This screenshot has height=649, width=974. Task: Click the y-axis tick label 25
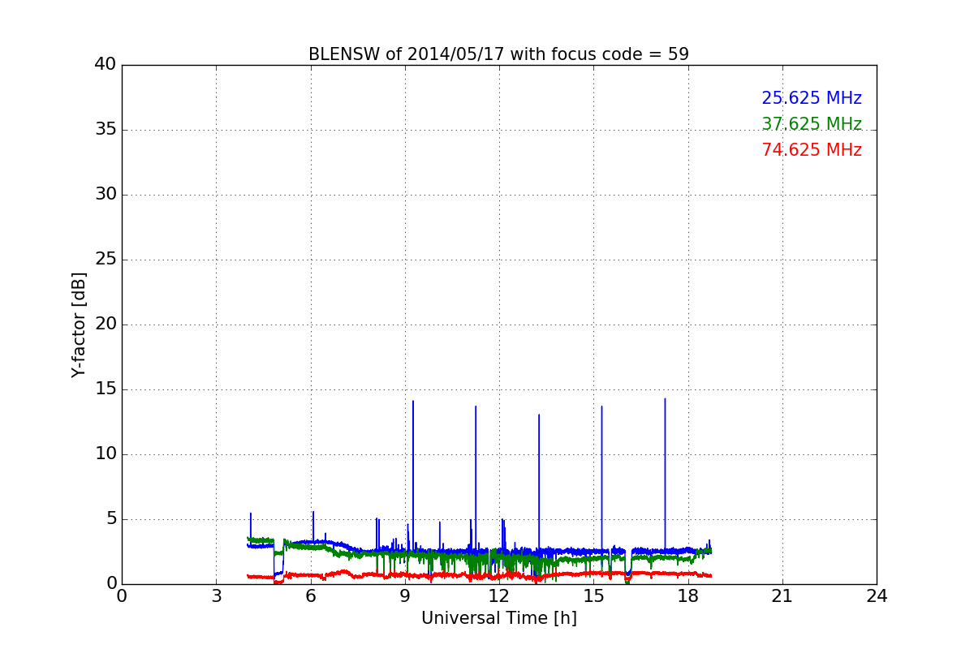click(106, 260)
